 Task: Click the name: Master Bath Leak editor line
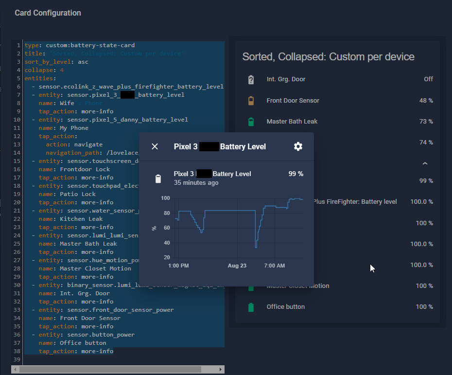click(x=78, y=244)
